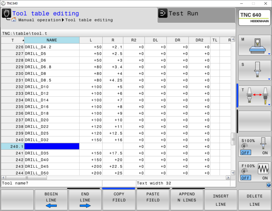Select the M machine operating mode icon
Screen dimensions: 272x211
(254, 44)
